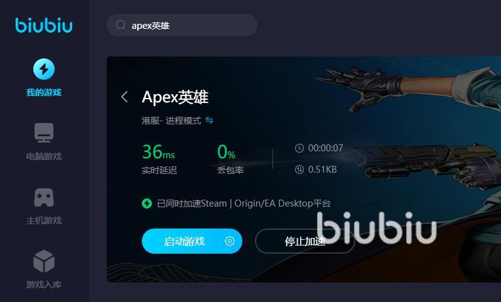501x302 pixels.
Task: Click the Apex英雄 game title heading
Action: coord(175,97)
